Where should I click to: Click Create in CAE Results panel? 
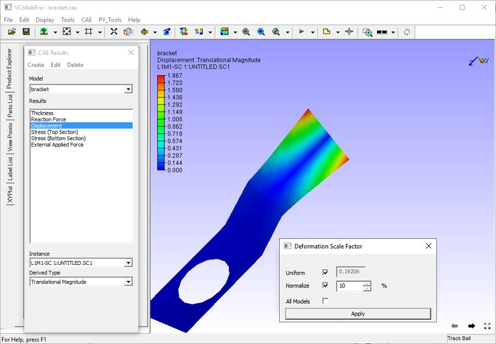pyautogui.click(x=36, y=65)
